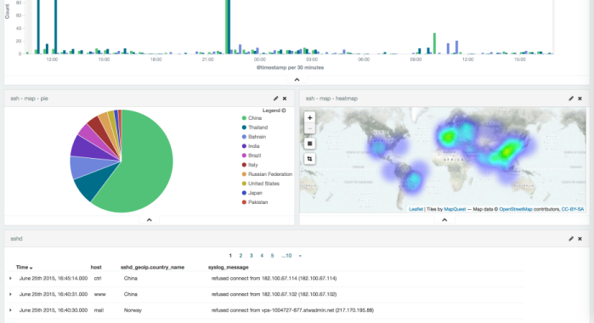Select India in the pie legend

254,146
